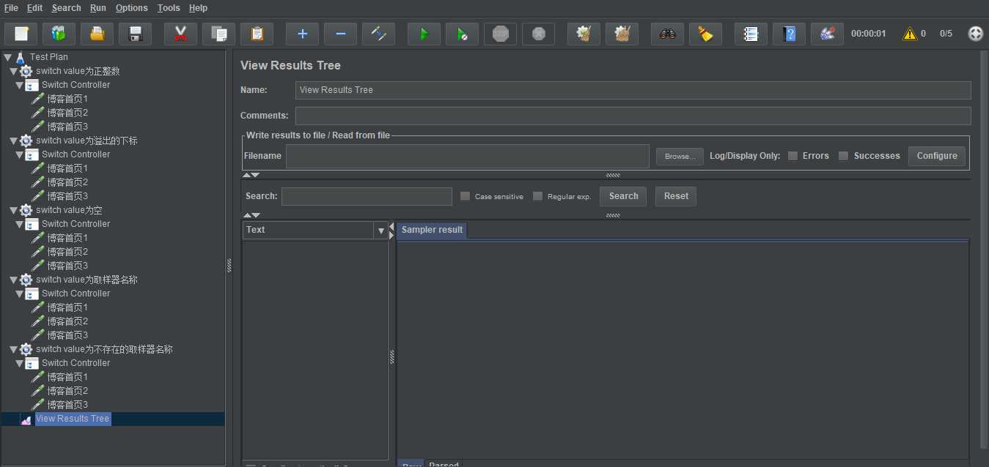This screenshot has height=467, width=989.
Task: Collapse 'switch value为溢出的下标' thread group
Action: pos(13,141)
